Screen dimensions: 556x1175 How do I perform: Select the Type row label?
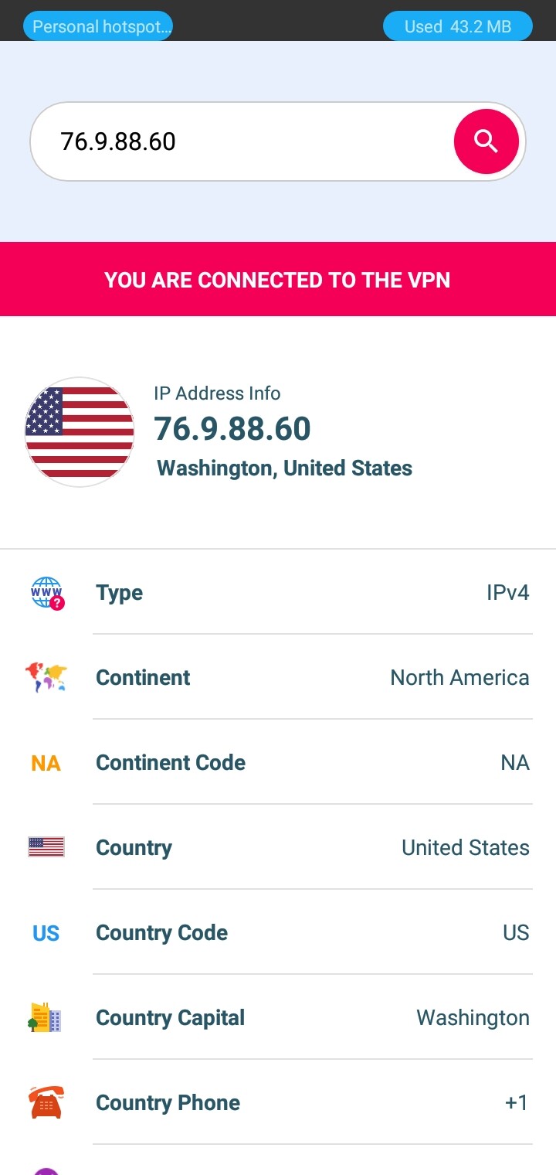pos(119,593)
